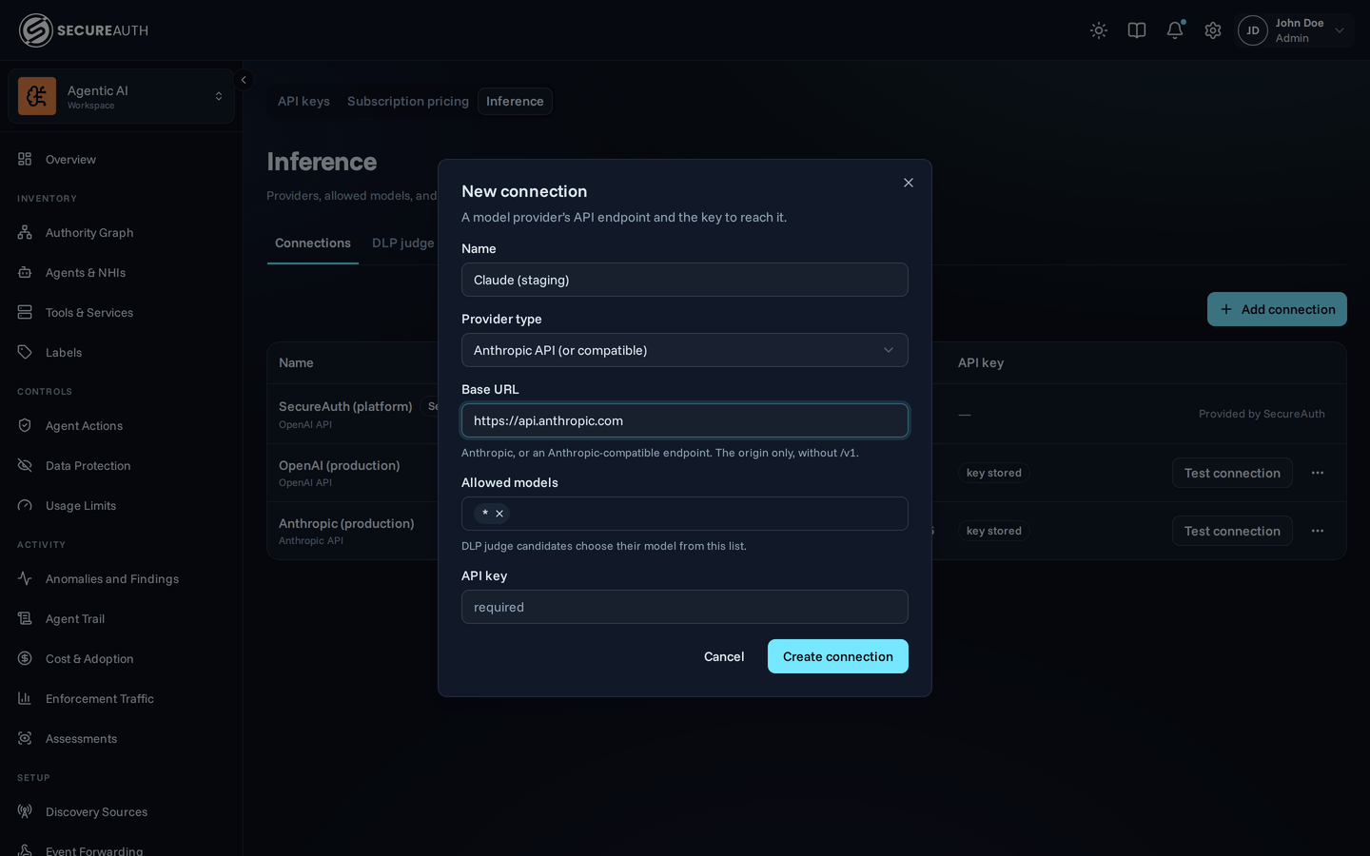Open the Agentic AI workspace switcher
This screenshot has height=856, width=1370.
pyautogui.click(x=121, y=96)
